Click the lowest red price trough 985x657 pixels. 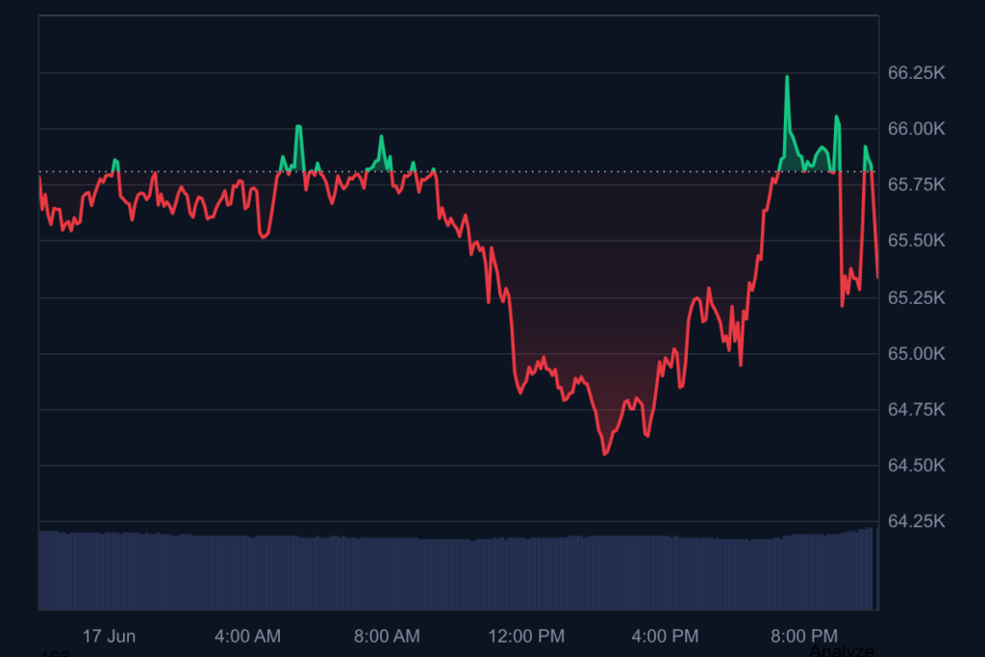click(x=605, y=453)
